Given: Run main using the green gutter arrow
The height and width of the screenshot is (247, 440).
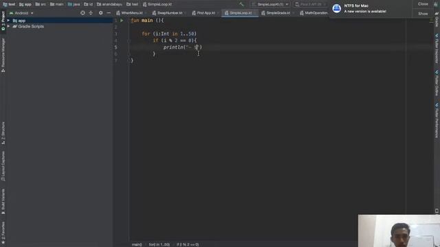Looking at the screenshot, I should pos(122,21).
